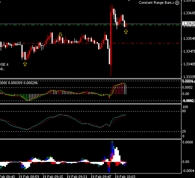Click the 19 Feb 10:03 time label

coord(125,176)
